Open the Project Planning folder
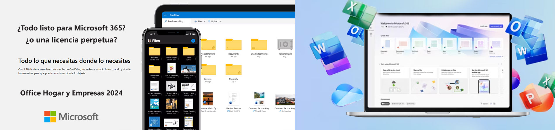The height and width of the screenshot is (130, 555). click(x=208, y=44)
